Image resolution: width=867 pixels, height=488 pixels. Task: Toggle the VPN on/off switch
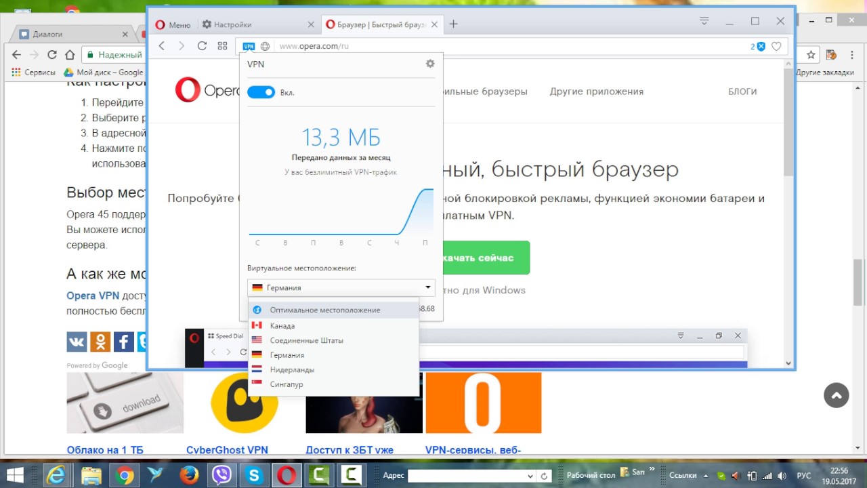coord(261,92)
